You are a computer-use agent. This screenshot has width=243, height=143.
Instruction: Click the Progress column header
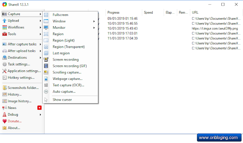pos(124,12)
